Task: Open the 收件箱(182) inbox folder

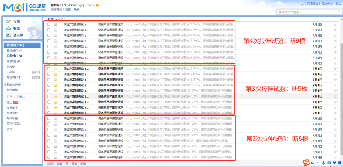Action: coord(22,45)
